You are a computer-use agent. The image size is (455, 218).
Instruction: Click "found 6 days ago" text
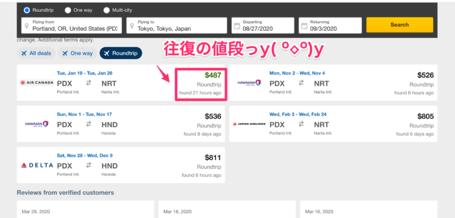(x=415, y=134)
